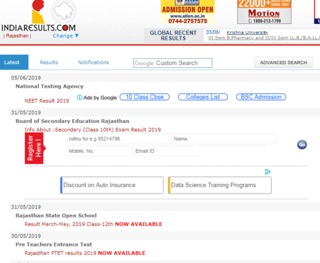Switch to the Latest tab
Screen dimensions: 320x263
pos(12,63)
